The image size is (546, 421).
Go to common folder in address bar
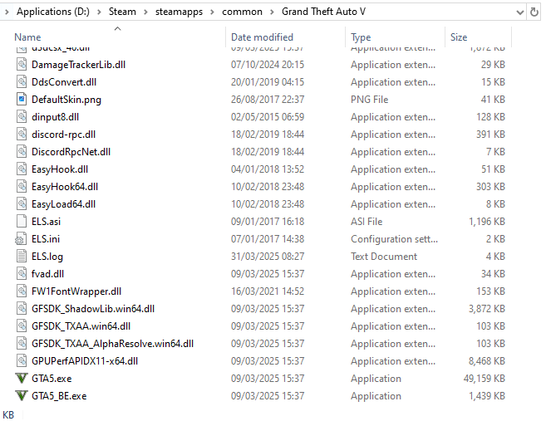242,12
